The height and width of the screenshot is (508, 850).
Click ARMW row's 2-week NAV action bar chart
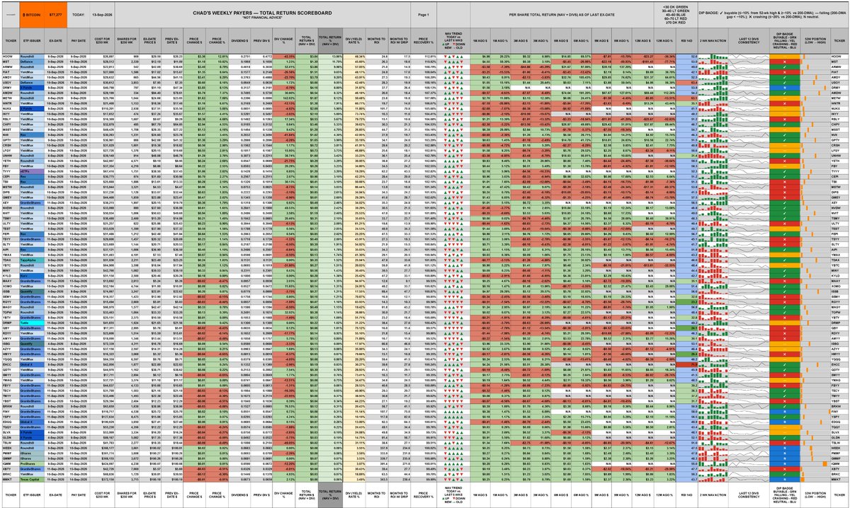713,67
